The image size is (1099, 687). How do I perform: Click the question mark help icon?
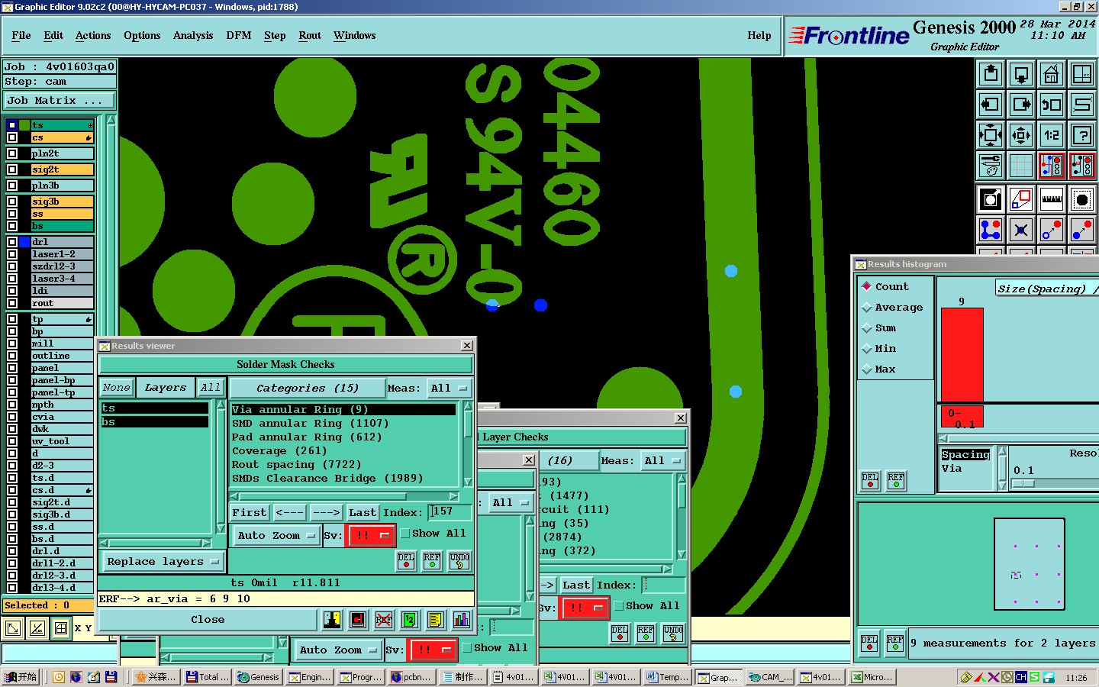point(1082,135)
